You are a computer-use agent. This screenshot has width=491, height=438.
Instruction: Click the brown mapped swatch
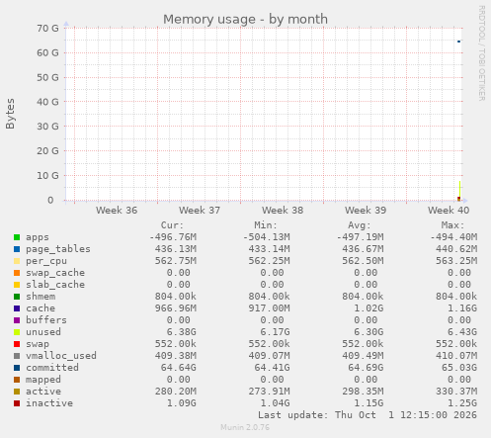(x=17, y=380)
